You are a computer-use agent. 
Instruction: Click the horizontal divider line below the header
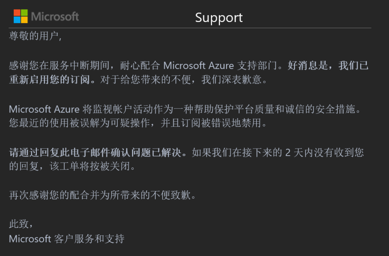(190, 28)
